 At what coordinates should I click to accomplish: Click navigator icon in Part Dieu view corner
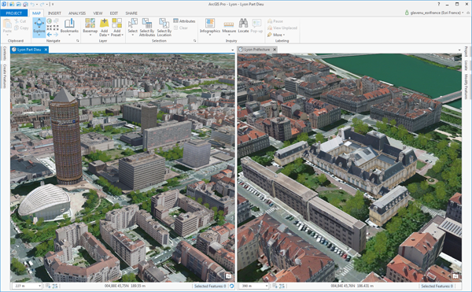228,275
